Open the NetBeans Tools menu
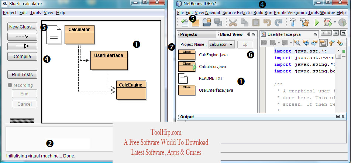351x163 pixels. (x=313, y=13)
